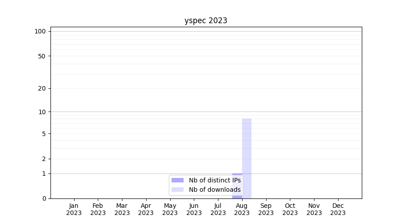The height and width of the screenshot is (223, 402).
Task: Select the 'Oct 2023' x-axis label
Action: pyautogui.click(x=290, y=209)
